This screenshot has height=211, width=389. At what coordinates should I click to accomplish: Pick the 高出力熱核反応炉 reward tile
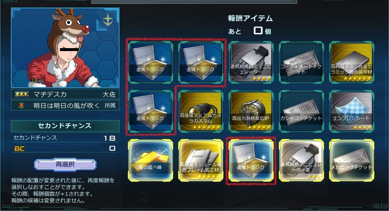coord(251,111)
